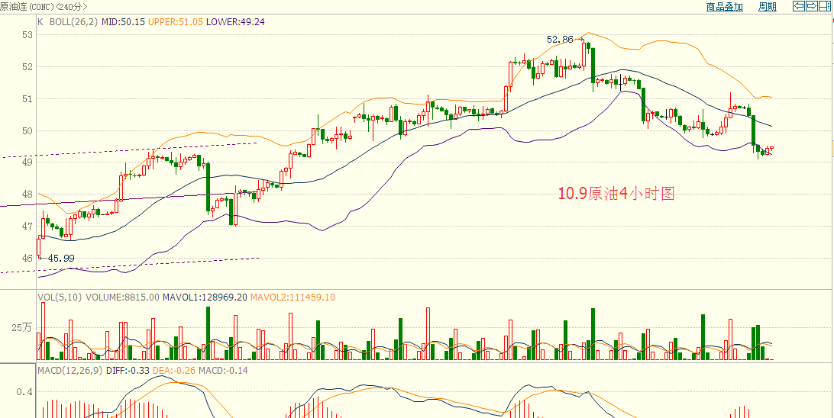Select the VOLUME:8815.00 reading
The image size is (834, 418).
click(x=123, y=297)
